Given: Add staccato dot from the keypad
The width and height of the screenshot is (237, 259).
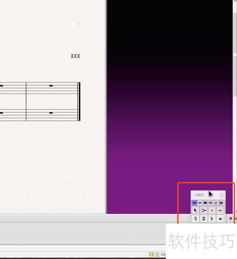Looking at the screenshot, I should (212, 210).
